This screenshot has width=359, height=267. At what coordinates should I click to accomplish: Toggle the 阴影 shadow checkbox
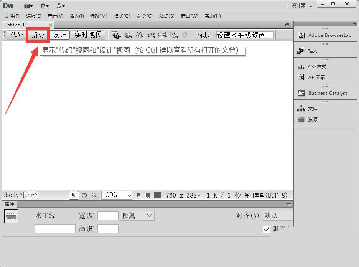point(267,229)
